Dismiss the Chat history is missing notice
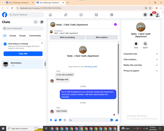Screen dimensions: 164x131 pos(42,43)
